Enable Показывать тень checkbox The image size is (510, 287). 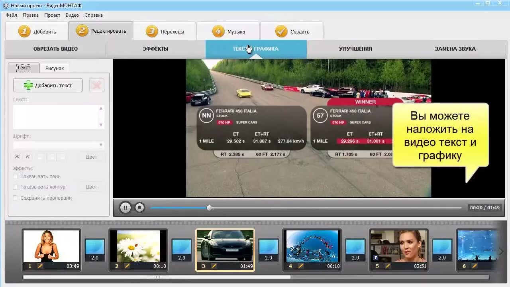[16, 177]
